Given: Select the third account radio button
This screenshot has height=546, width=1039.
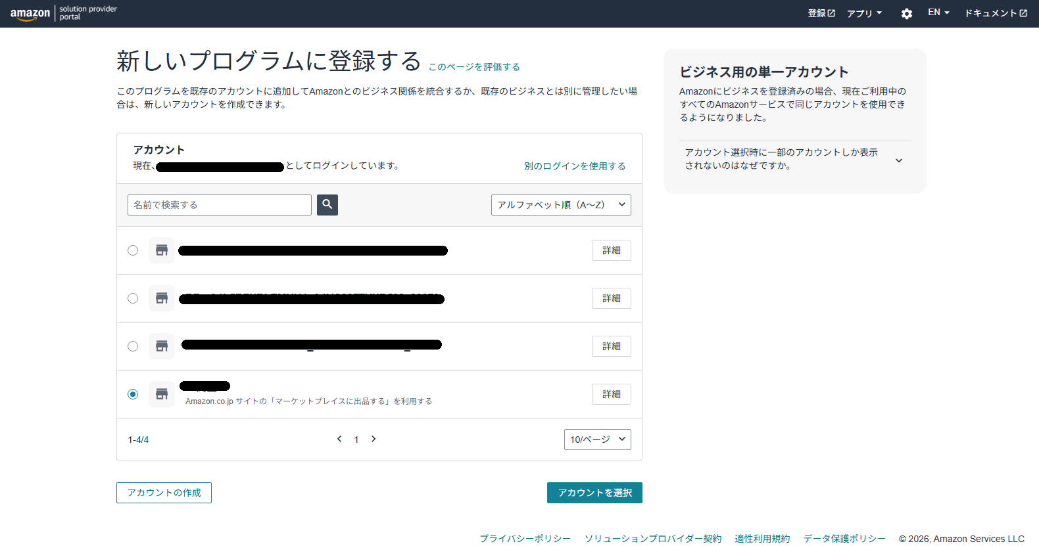Looking at the screenshot, I should coord(133,346).
